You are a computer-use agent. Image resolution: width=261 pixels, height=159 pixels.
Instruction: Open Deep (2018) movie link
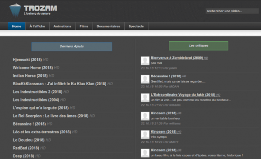click(23, 156)
